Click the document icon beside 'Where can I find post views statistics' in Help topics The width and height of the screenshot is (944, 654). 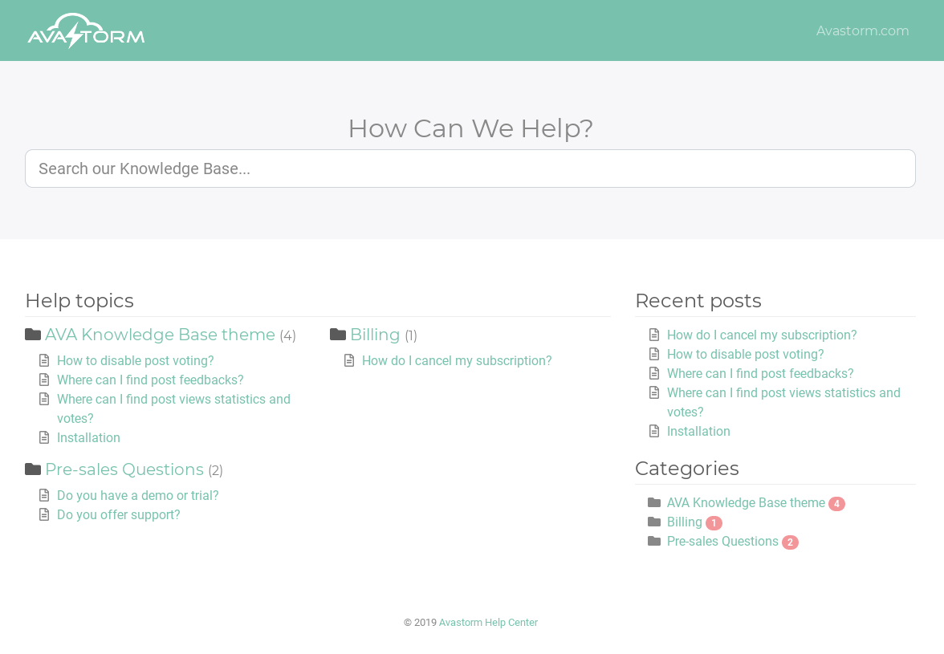point(44,399)
